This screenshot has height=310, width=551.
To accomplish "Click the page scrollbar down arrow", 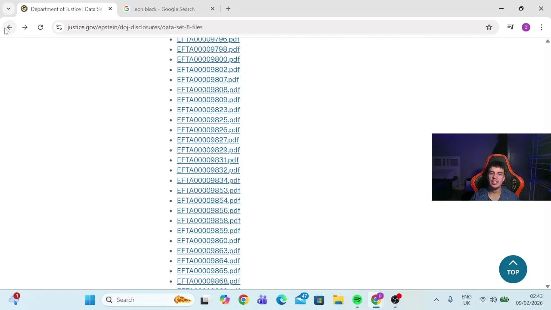I will point(548,286).
